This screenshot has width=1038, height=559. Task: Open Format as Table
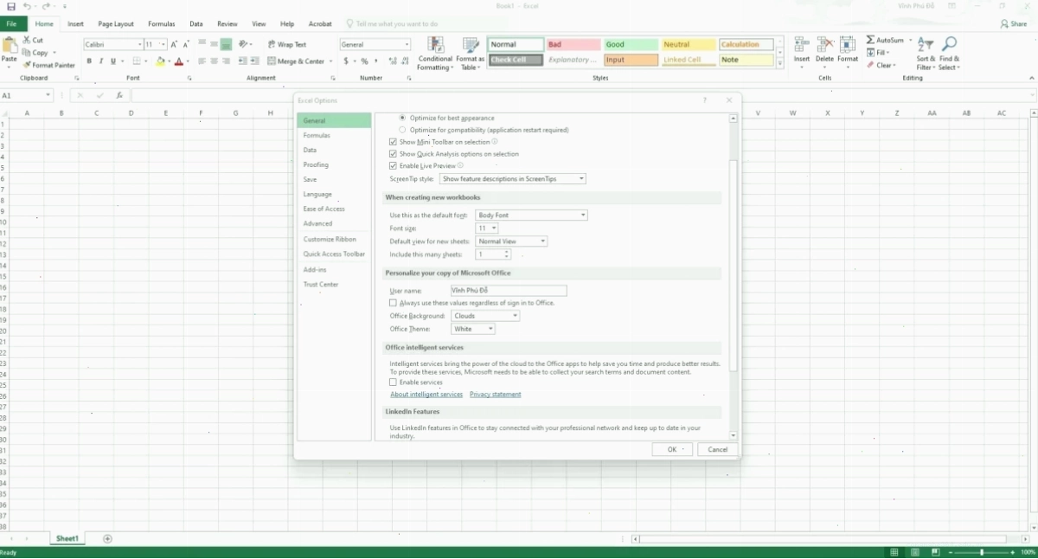coord(471,54)
